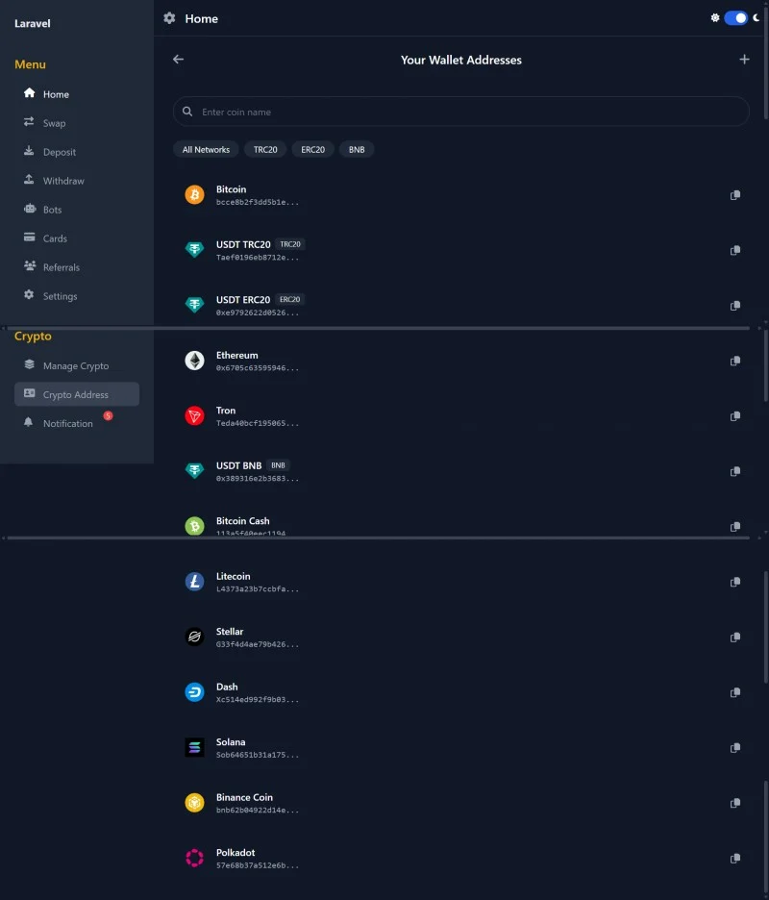Copy the Stellar wallet address
This screenshot has width=769, height=900.
point(734,637)
